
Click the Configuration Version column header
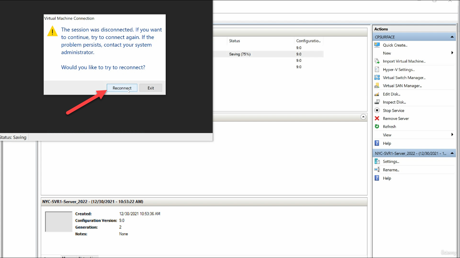[x=308, y=41]
